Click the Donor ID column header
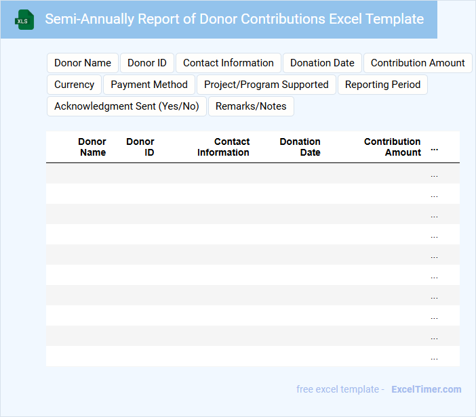Image resolution: width=476 pixels, height=417 pixels. 140,147
